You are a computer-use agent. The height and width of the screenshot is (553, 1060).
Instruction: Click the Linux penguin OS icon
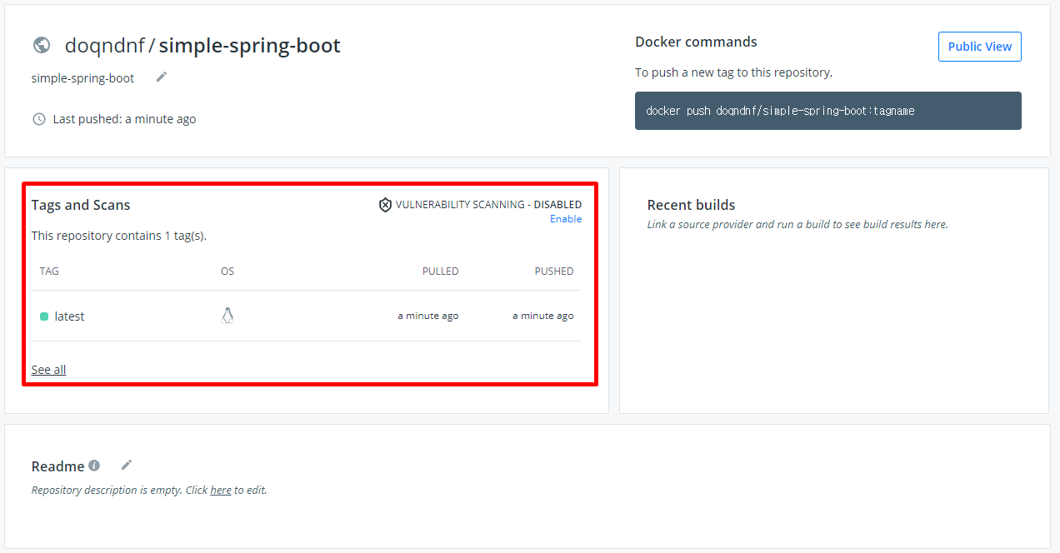coord(227,316)
